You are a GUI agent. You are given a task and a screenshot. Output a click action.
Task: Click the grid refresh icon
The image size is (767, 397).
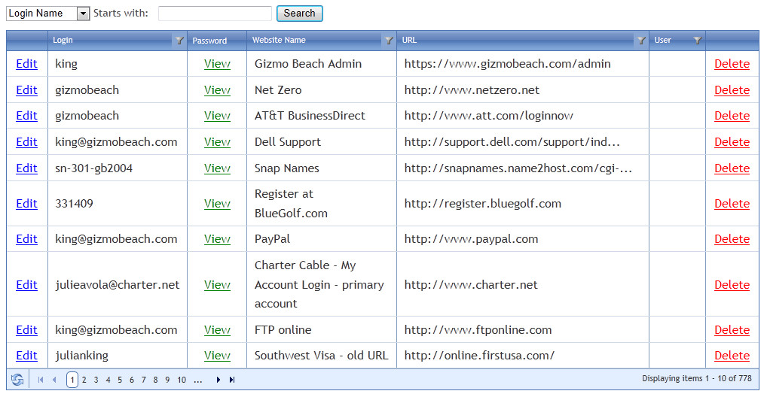pos(17,380)
